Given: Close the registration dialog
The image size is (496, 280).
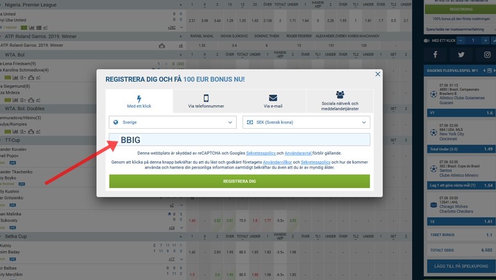Looking at the screenshot, I should (378, 74).
